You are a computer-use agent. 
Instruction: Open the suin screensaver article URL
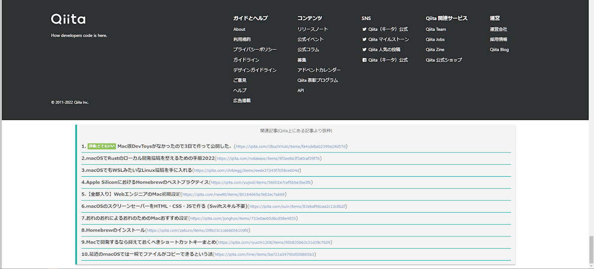pyautogui.click(x=297, y=207)
